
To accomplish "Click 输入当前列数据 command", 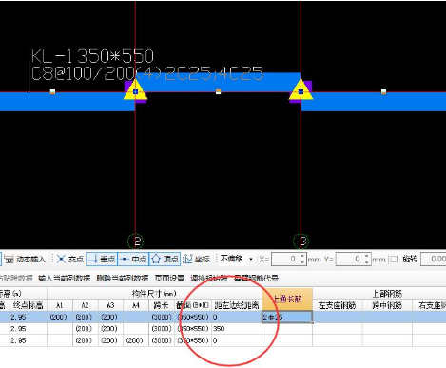I will [x=65, y=279].
